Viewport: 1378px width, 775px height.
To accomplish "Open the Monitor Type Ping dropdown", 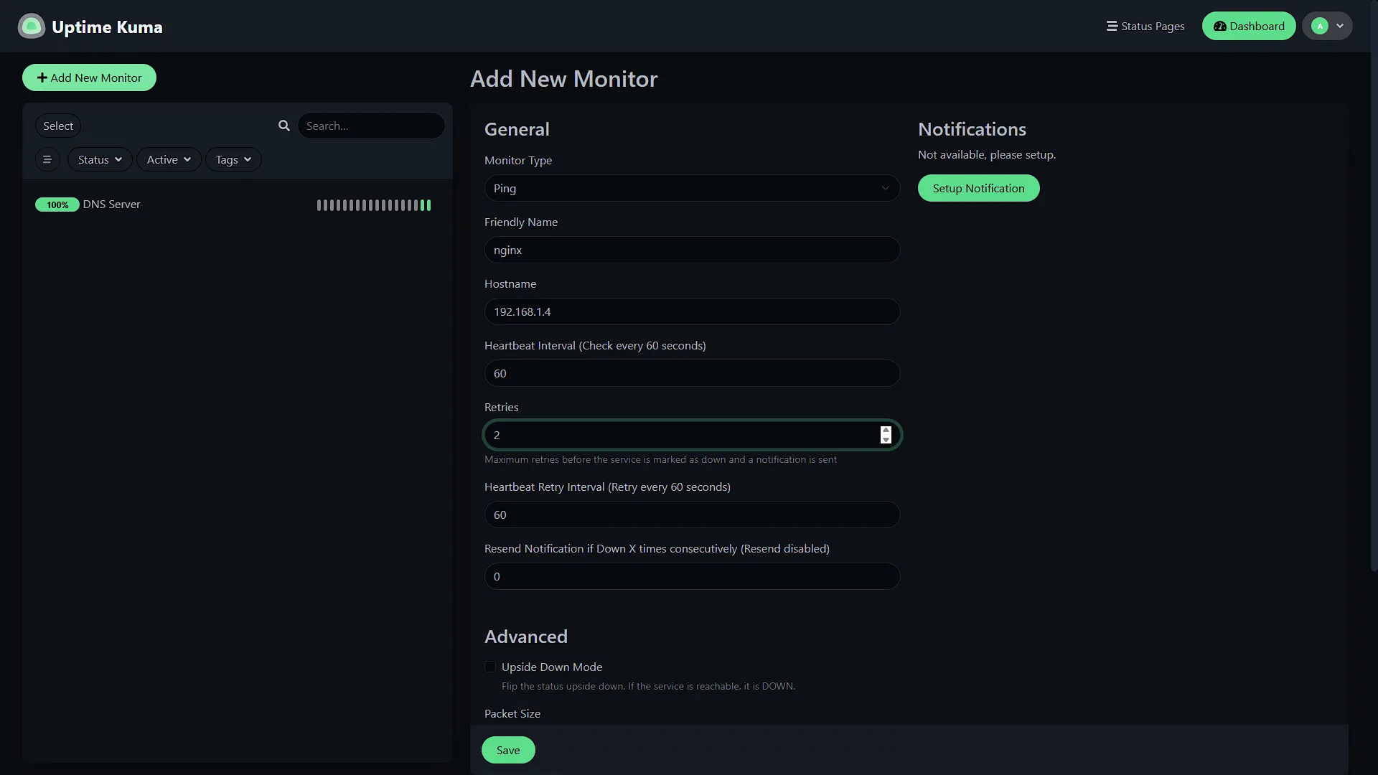I will click(x=692, y=188).
